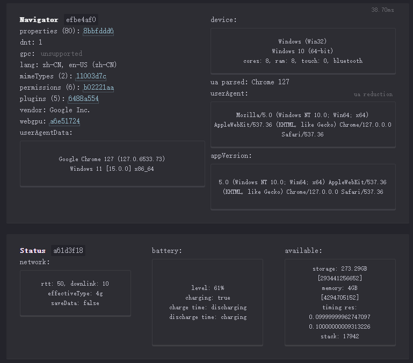Open the mimeTypes hash link 11003d7c
Image resolution: width=413 pixels, height=363 pixels.
(91, 76)
